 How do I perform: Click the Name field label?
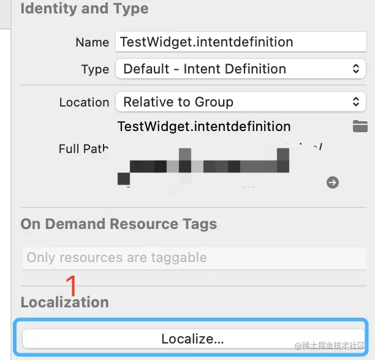click(92, 43)
